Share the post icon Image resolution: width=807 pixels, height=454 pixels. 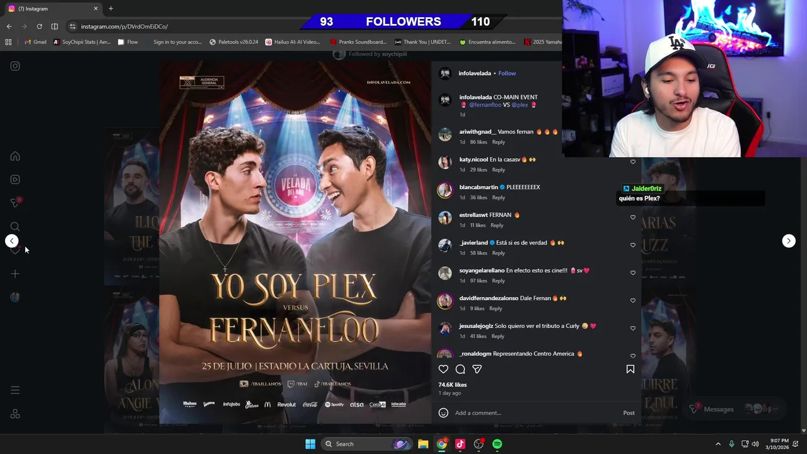coord(477,370)
